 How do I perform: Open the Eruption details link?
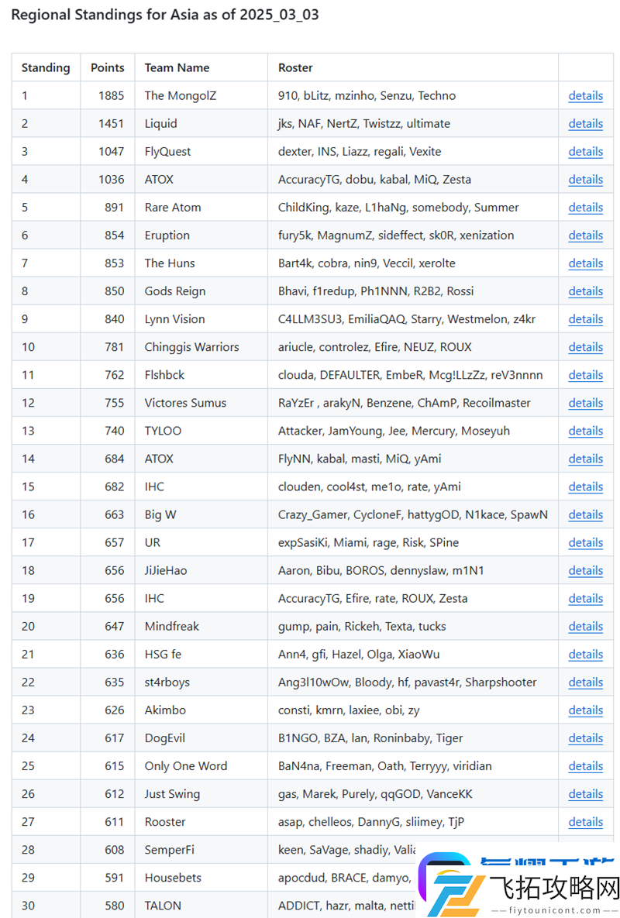[x=585, y=236]
